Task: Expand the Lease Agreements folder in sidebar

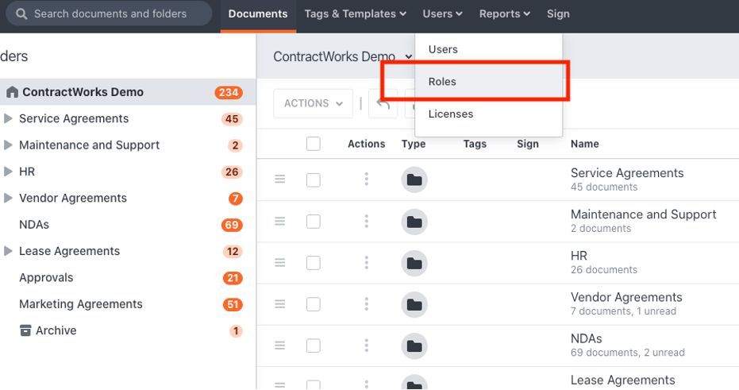Action: coord(9,251)
